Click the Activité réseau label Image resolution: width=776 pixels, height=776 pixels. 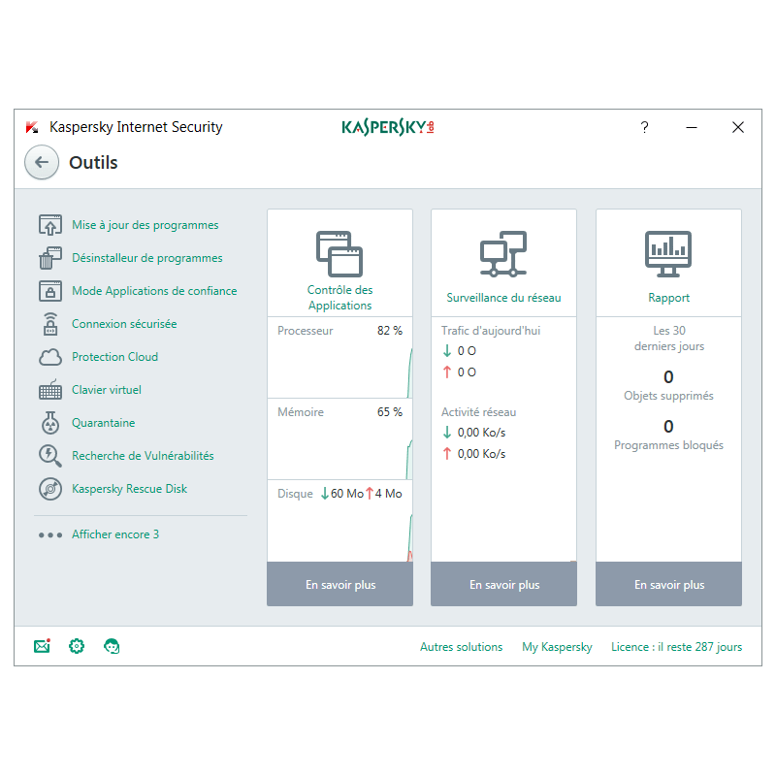(x=478, y=411)
